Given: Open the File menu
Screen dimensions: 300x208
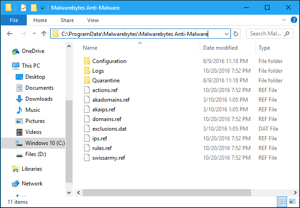Looking at the screenshot, I should pos(13,20).
